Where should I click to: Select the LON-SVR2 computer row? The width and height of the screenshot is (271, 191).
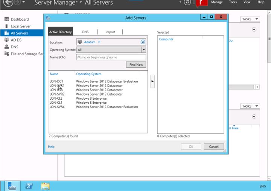86,94
